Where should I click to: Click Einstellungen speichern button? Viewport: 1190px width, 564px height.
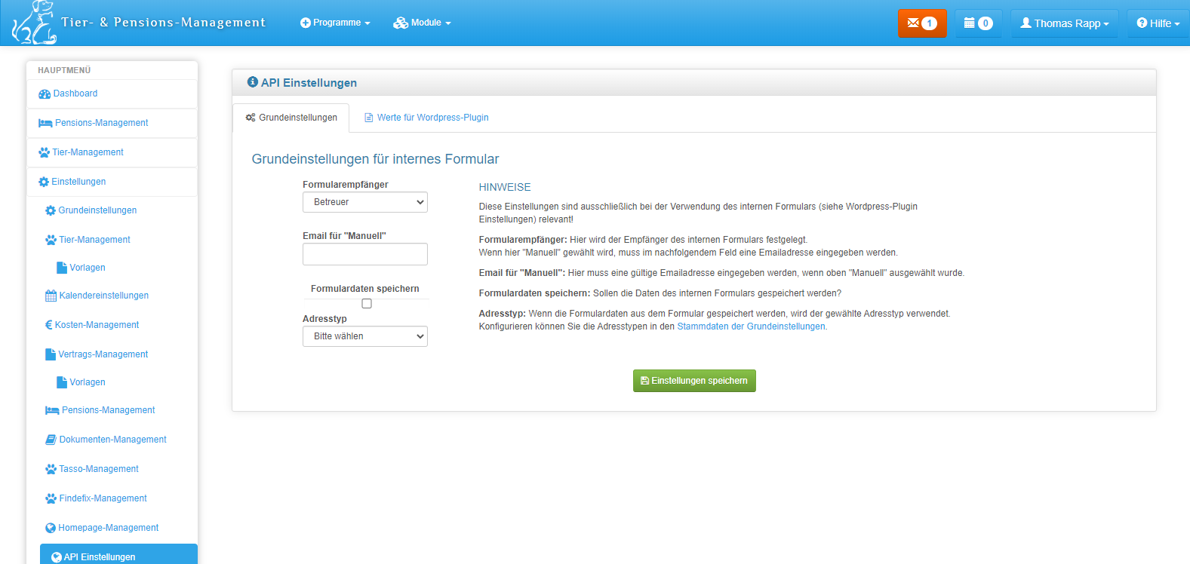pyautogui.click(x=694, y=381)
